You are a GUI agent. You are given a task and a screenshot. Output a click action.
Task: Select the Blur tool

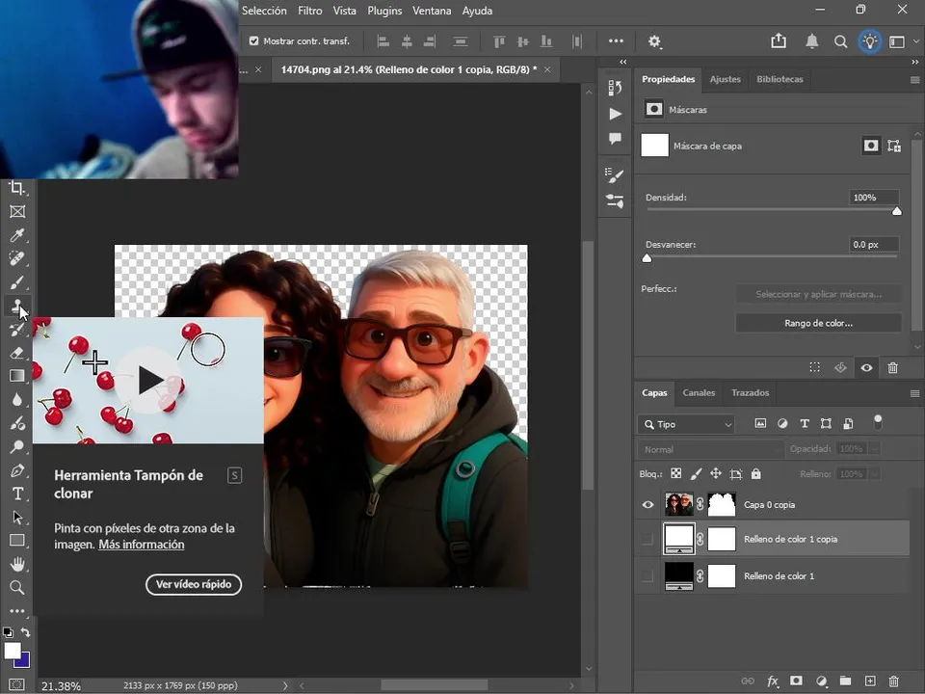click(x=17, y=399)
